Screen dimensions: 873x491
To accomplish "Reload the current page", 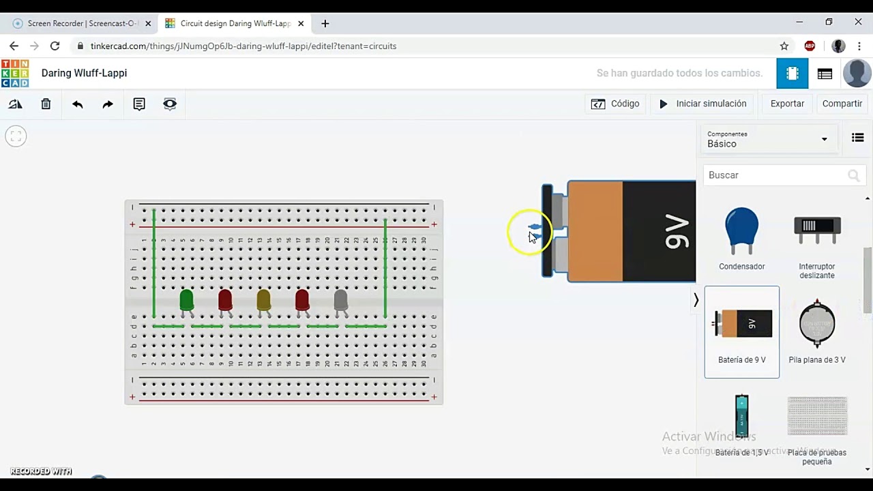I will [55, 46].
